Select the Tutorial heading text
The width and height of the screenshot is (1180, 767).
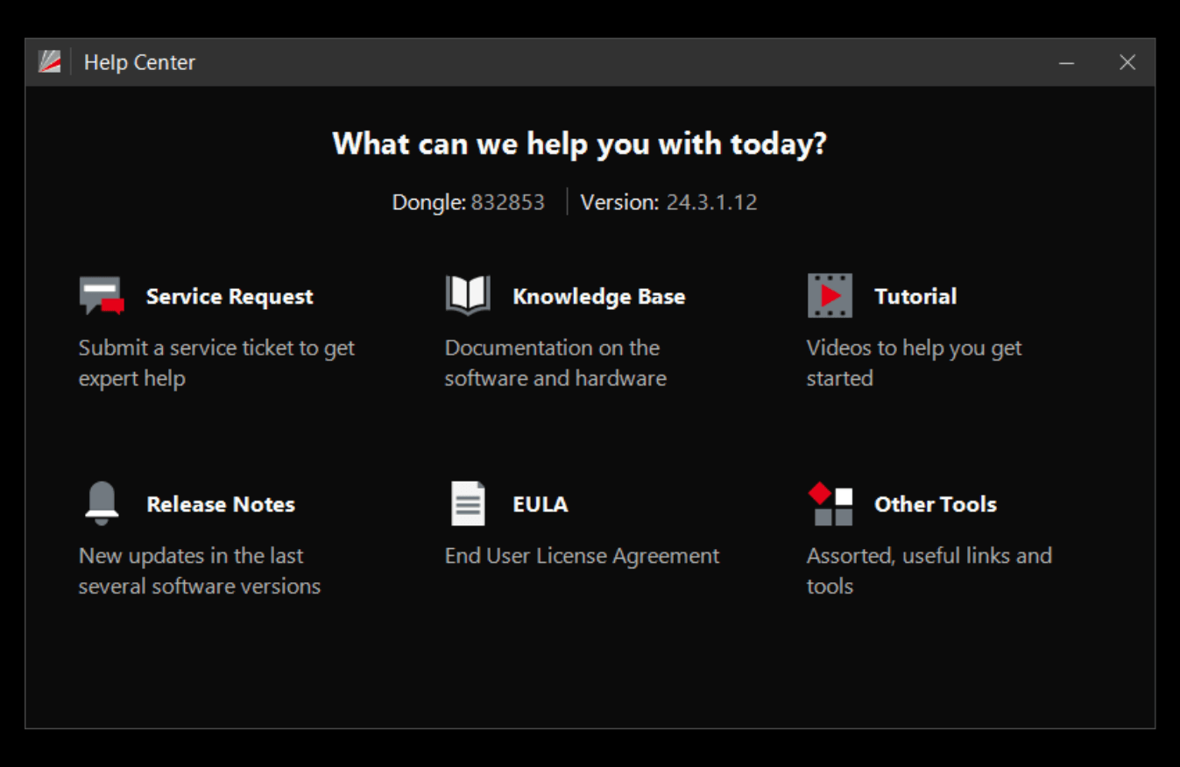[915, 297]
